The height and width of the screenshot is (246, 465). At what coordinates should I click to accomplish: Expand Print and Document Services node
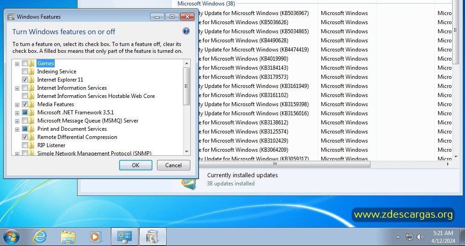pos(17,129)
